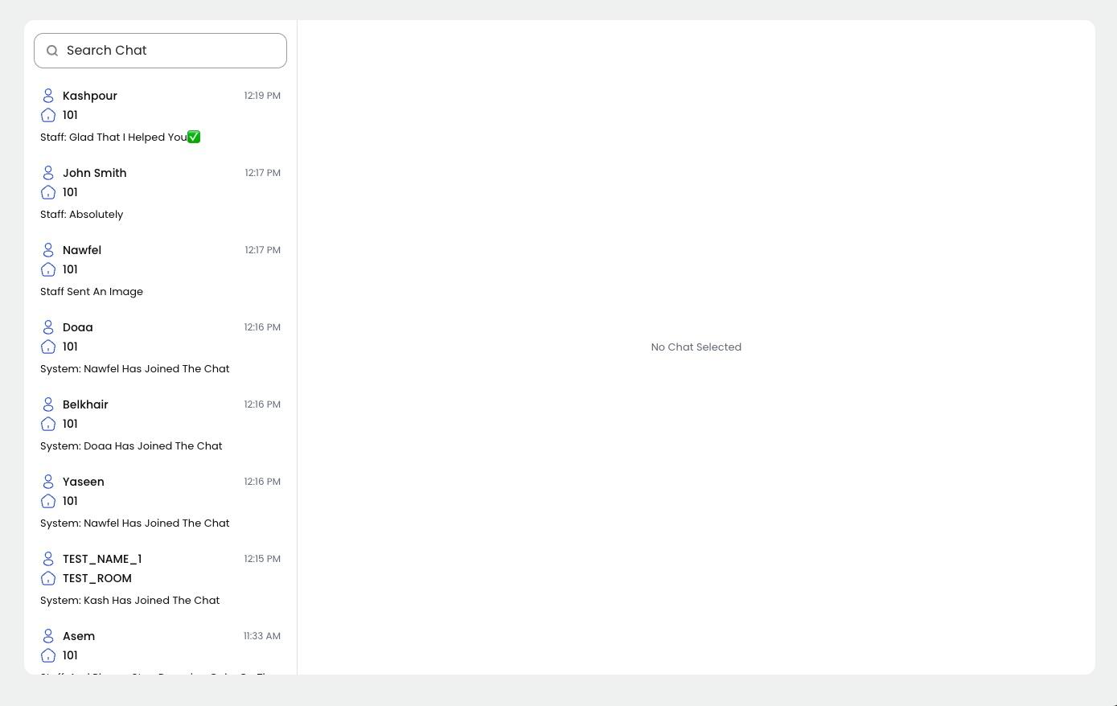
Task: Click the room 101 icon under Kashpour
Action: tap(48, 115)
